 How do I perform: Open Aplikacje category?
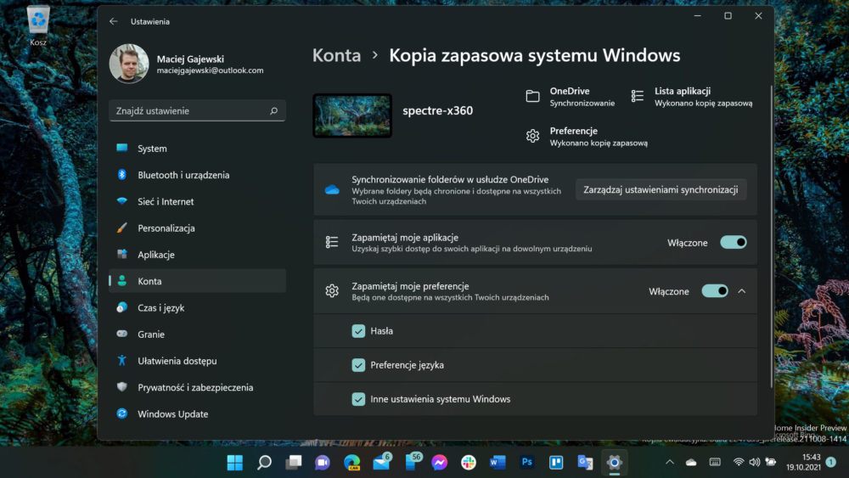tap(197, 255)
